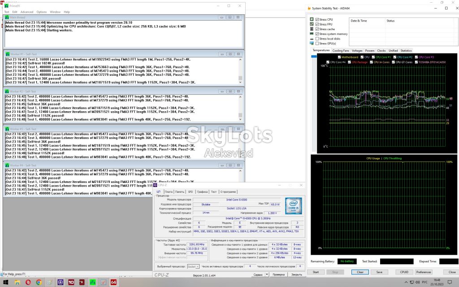Click the Prime95 title bar app icon
Screen dimensions: 459x287
pos(6,6)
